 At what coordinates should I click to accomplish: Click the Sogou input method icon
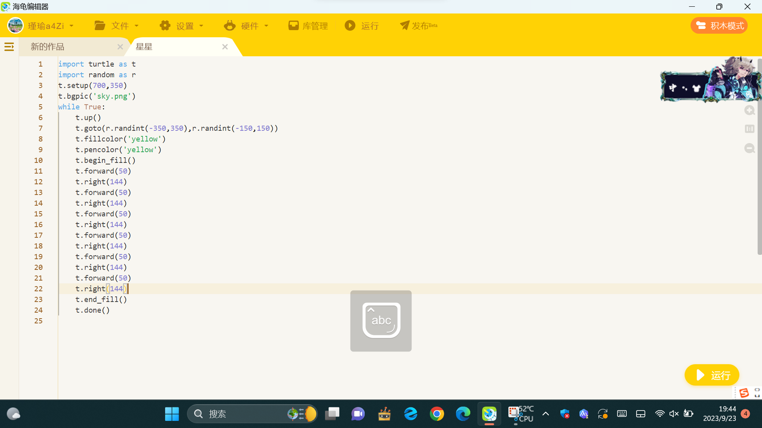(744, 393)
